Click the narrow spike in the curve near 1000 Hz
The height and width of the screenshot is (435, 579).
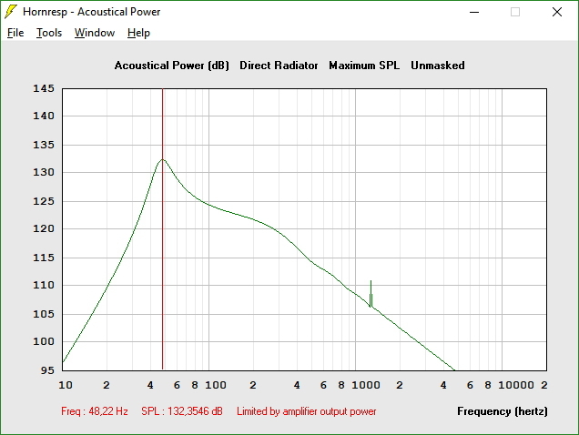[x=371, y=294]
